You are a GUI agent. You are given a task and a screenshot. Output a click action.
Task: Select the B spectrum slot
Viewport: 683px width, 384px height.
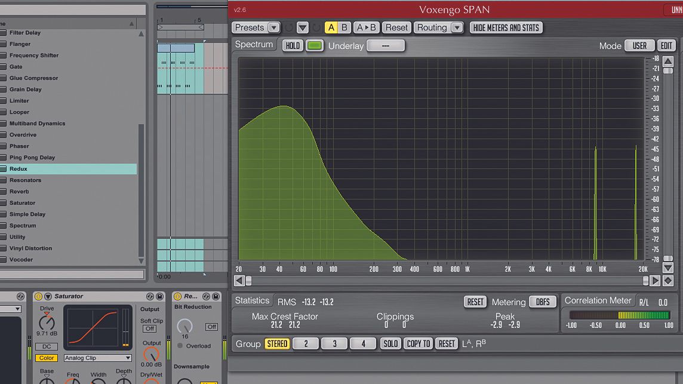click(344, 27)
